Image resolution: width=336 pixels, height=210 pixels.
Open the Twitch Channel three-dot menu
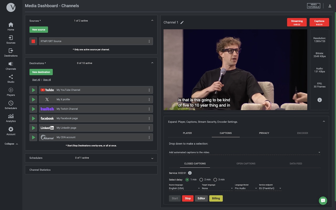tap(149, 109)
